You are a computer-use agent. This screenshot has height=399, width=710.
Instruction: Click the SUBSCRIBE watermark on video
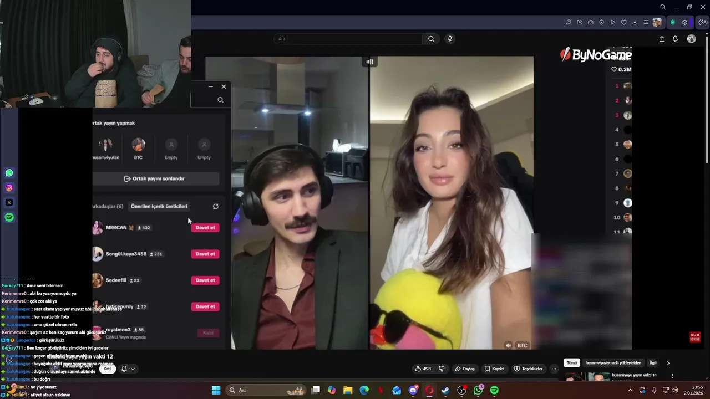[x=695, y=337]
